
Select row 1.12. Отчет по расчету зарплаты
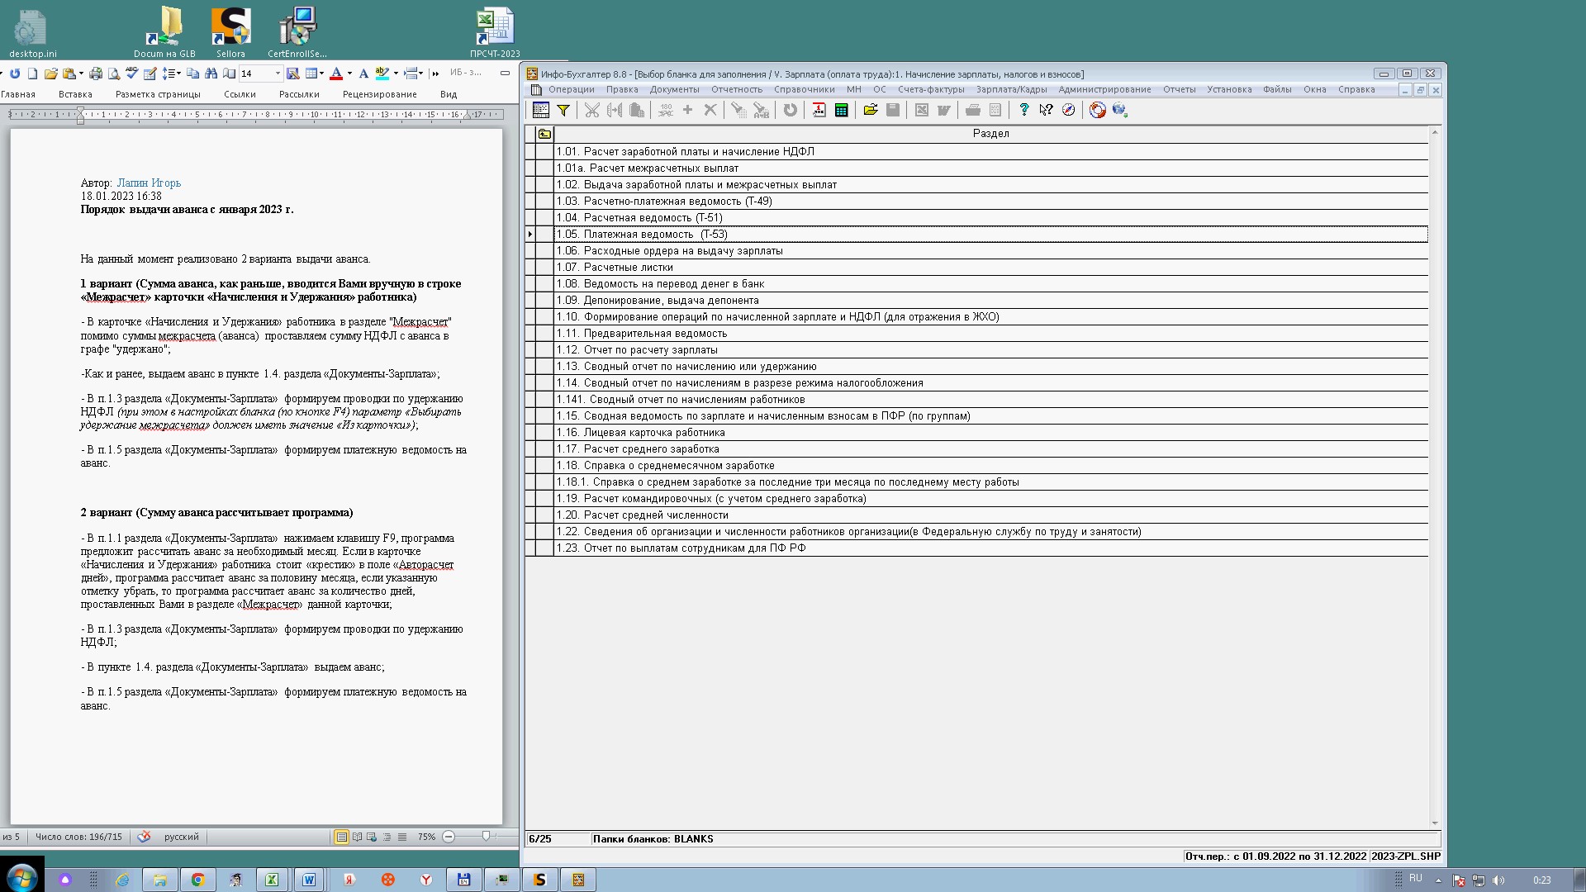click(x=990, y=349)
